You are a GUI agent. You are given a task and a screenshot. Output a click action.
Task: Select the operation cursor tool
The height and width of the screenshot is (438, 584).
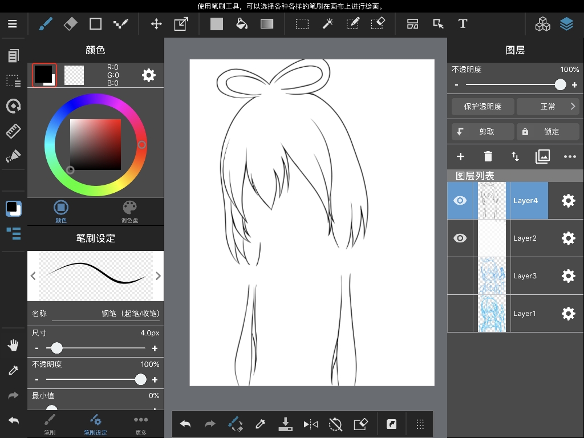click(438, 24)
